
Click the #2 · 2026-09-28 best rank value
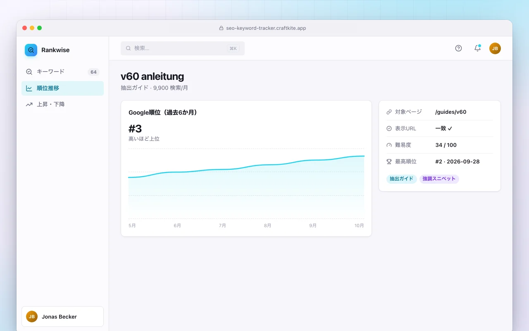458,161
